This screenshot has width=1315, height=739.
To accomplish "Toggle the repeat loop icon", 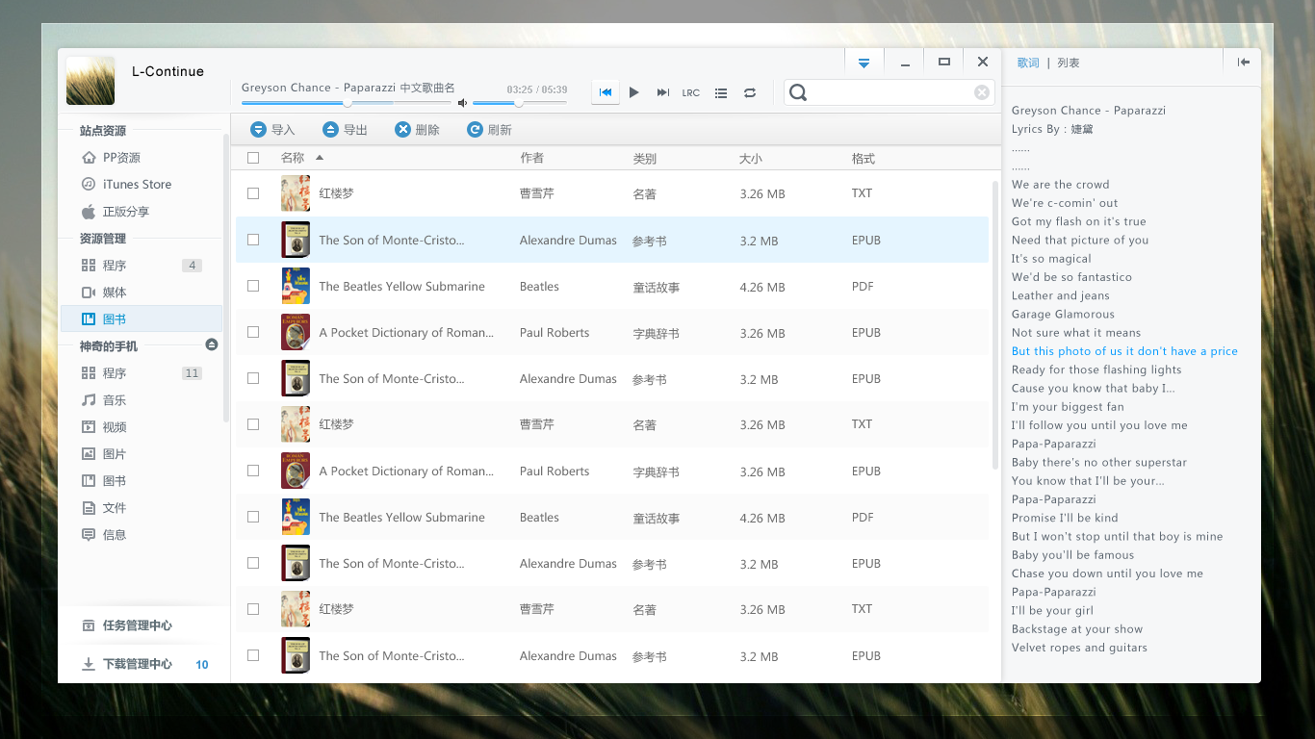I will pyautogui.click(x=750, y=93).
